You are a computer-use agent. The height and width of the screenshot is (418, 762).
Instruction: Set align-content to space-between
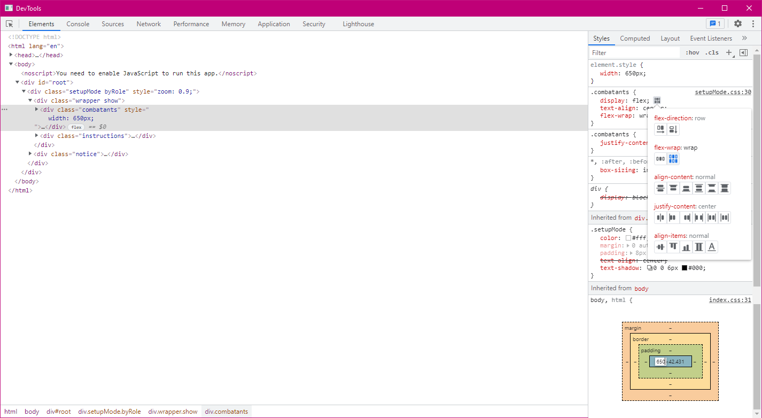pos(712,188)
